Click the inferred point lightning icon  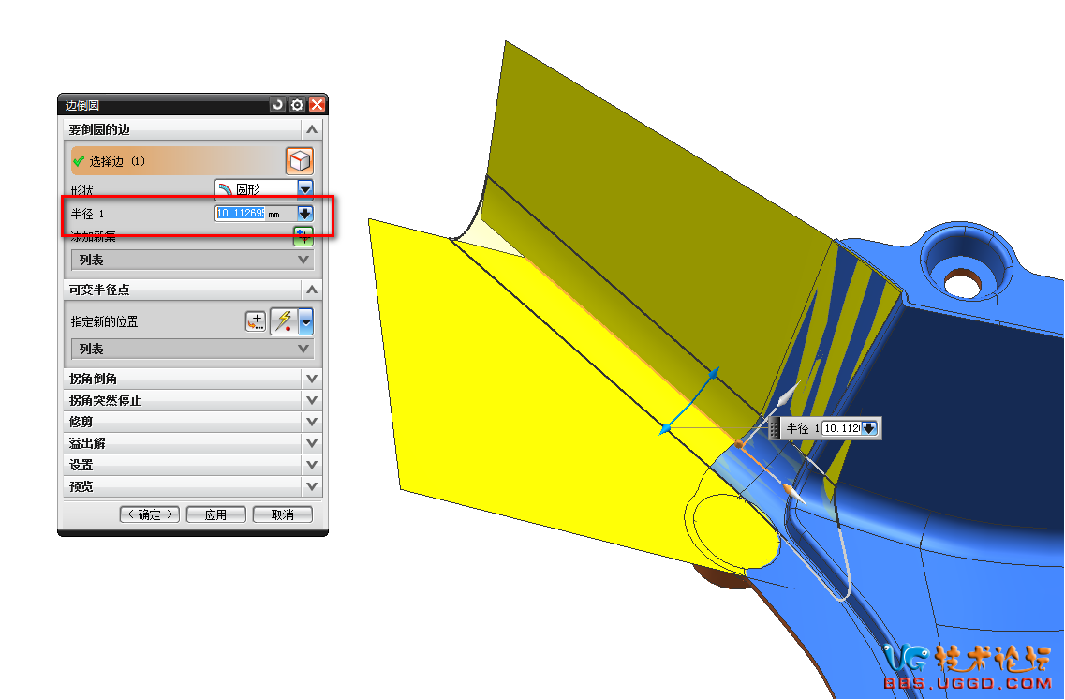283,321
